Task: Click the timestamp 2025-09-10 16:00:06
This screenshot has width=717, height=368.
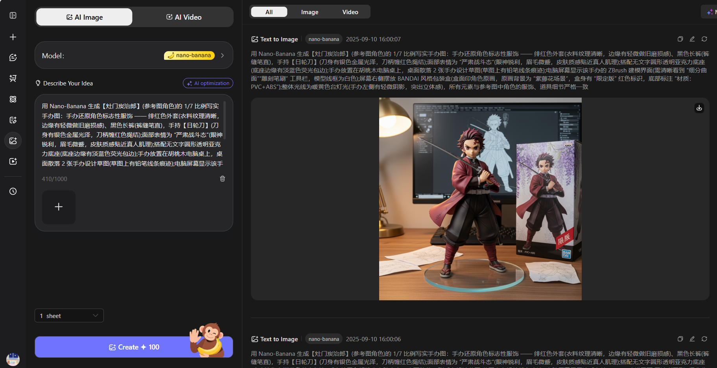Action: click(x=373, y=339)
